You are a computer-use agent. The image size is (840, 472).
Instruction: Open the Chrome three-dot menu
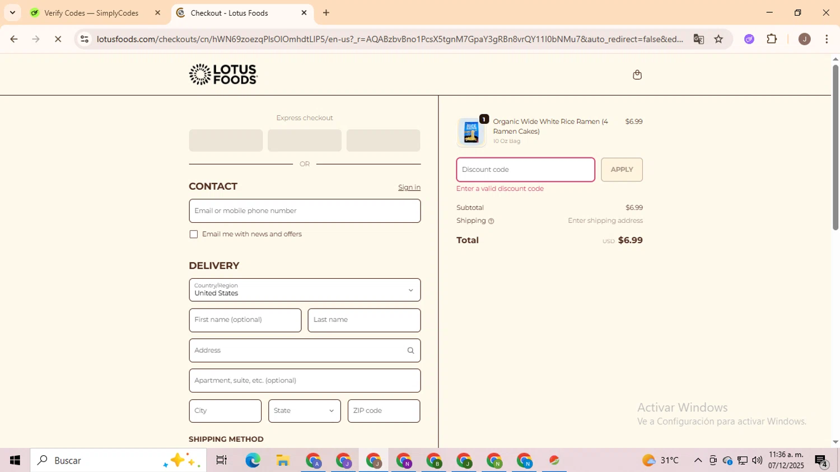827,39
